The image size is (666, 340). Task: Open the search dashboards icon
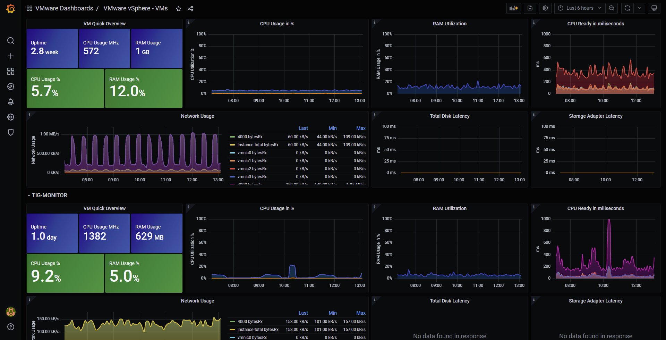pos(11,41)
